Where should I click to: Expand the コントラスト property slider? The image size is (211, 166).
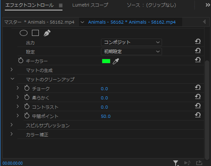pyautogui.click(x=17, y=106)
